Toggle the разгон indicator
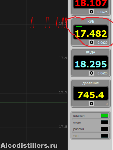This screenshot has height=150, width=113. [105, 129]
